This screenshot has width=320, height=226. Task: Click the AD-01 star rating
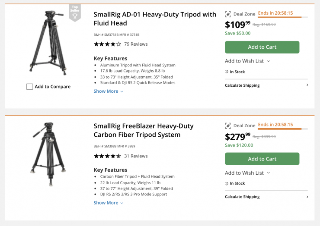[107, 44]
